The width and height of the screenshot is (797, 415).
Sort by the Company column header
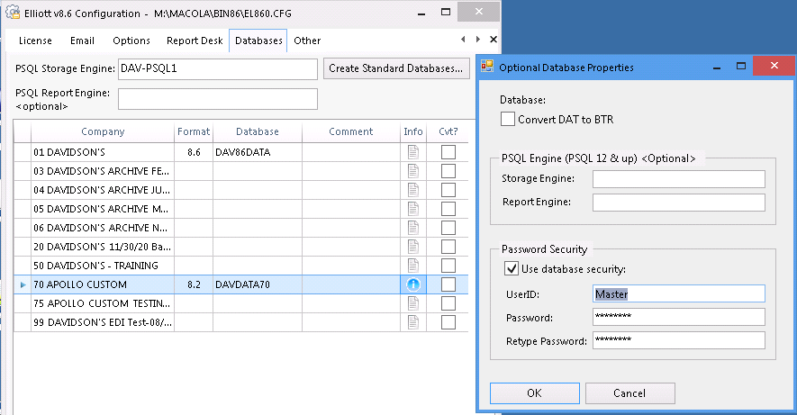(103, 131)
